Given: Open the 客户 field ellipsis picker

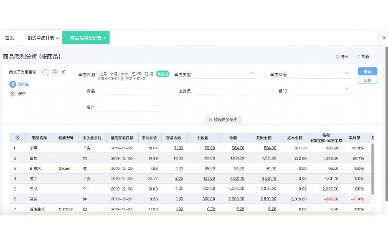Looking at the screenshot, I should 155,106.
